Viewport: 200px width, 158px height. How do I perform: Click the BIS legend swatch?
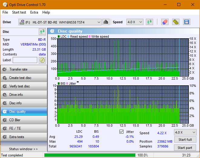[59, 84]
